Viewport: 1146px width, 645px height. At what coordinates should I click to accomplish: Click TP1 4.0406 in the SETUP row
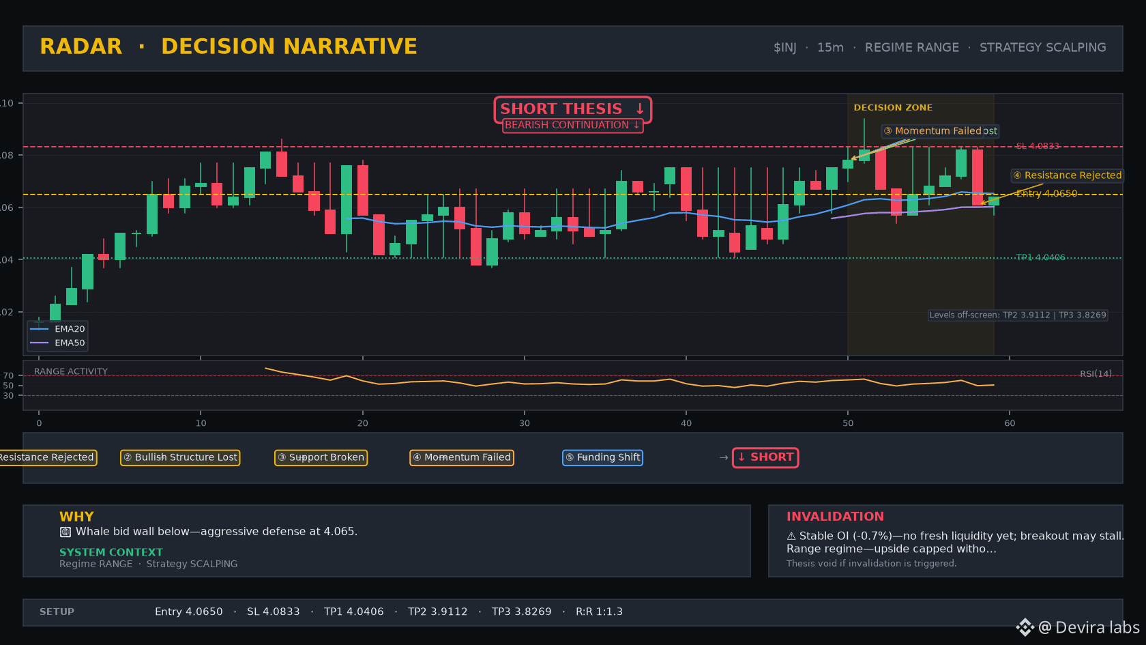354,612
